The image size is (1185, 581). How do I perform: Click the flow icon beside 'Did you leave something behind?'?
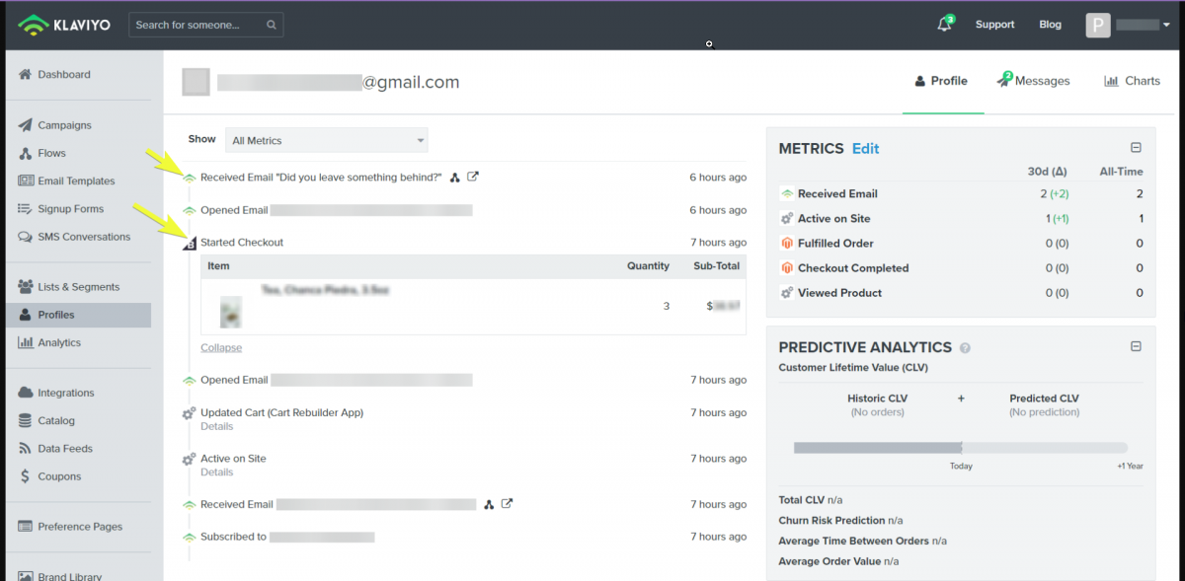point(455,178)
